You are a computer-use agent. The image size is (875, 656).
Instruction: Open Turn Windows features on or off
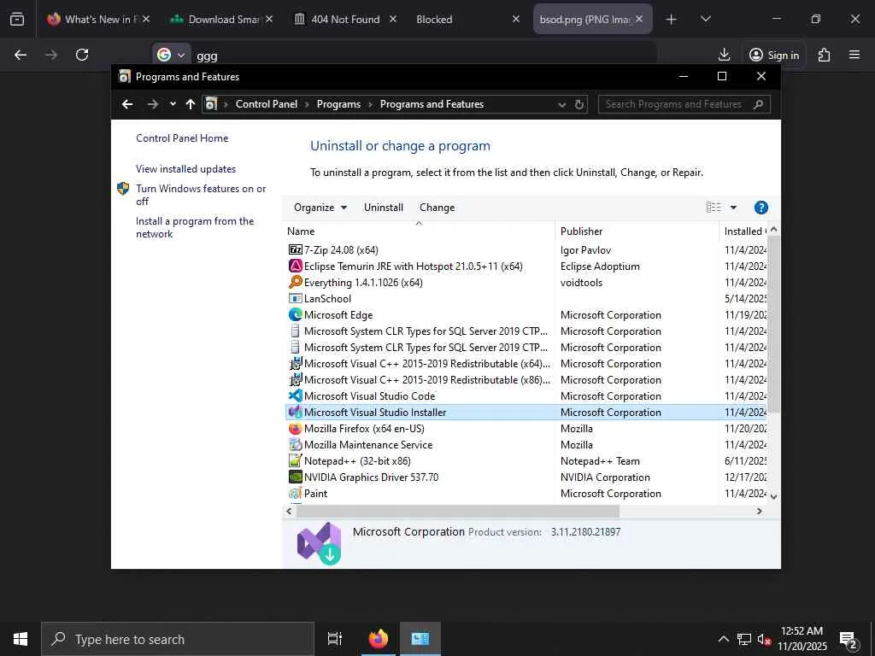click(201, 195)
